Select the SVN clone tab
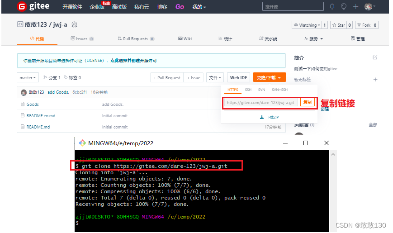The image size is (393, 233). tap(262, 90)
